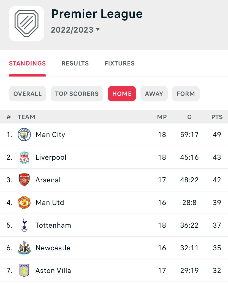Click the Arsenal club crest
228x284 pixels.
pos(24,180)
